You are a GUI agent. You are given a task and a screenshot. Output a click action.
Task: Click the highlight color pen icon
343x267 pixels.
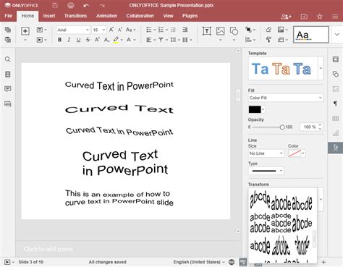pyautogui.click(x=116, y=40)
